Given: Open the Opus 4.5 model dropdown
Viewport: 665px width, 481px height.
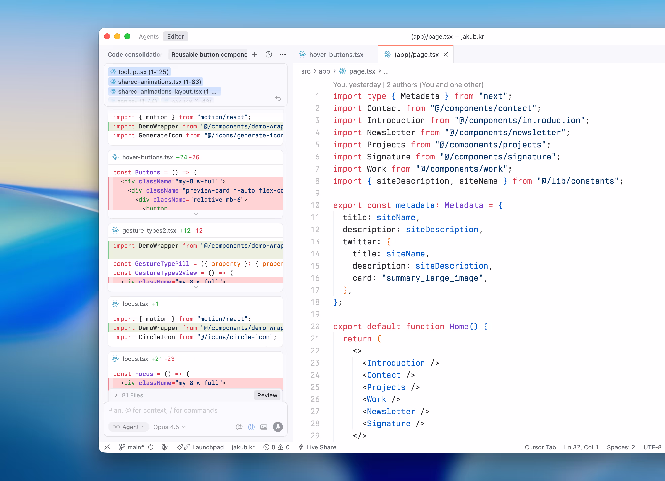Looking at the screenshot, I should click(x=169, y=427).
